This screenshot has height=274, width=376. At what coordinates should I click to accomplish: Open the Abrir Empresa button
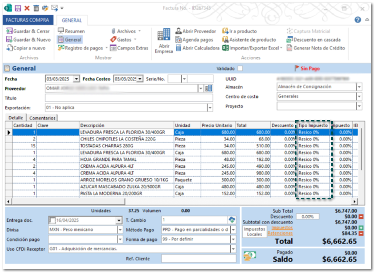[164, 41]
